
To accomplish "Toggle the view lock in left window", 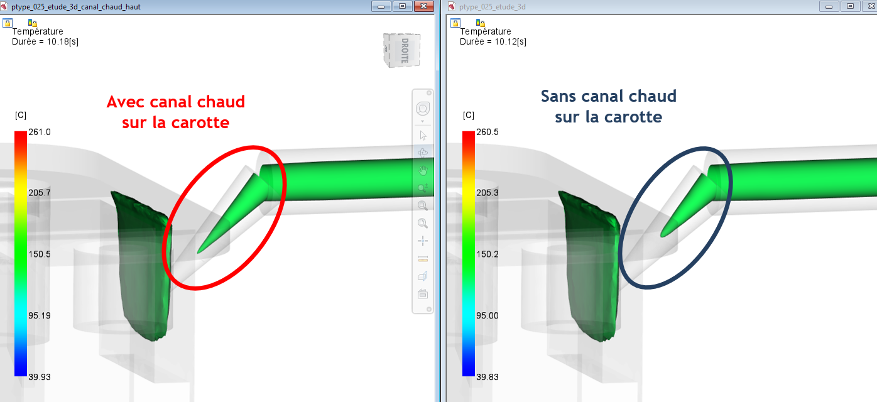I will 8,23.
